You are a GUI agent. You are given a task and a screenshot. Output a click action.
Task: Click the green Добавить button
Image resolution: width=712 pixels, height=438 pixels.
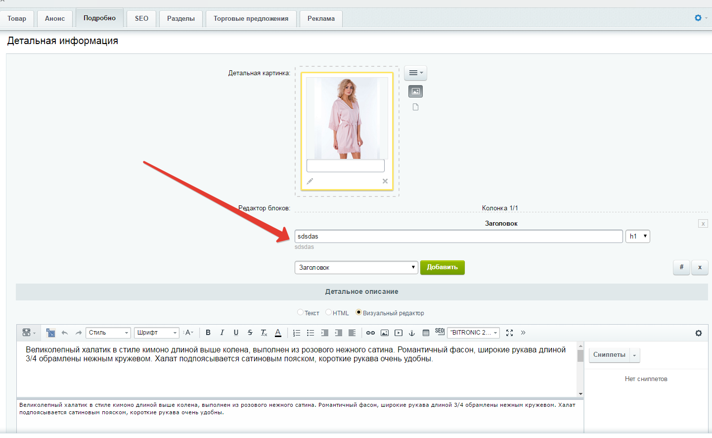point(443,267)
